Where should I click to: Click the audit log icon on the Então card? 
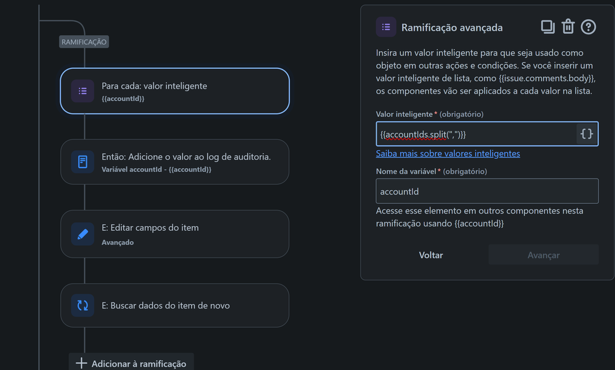pyautogui.click(x=82, y=161)
